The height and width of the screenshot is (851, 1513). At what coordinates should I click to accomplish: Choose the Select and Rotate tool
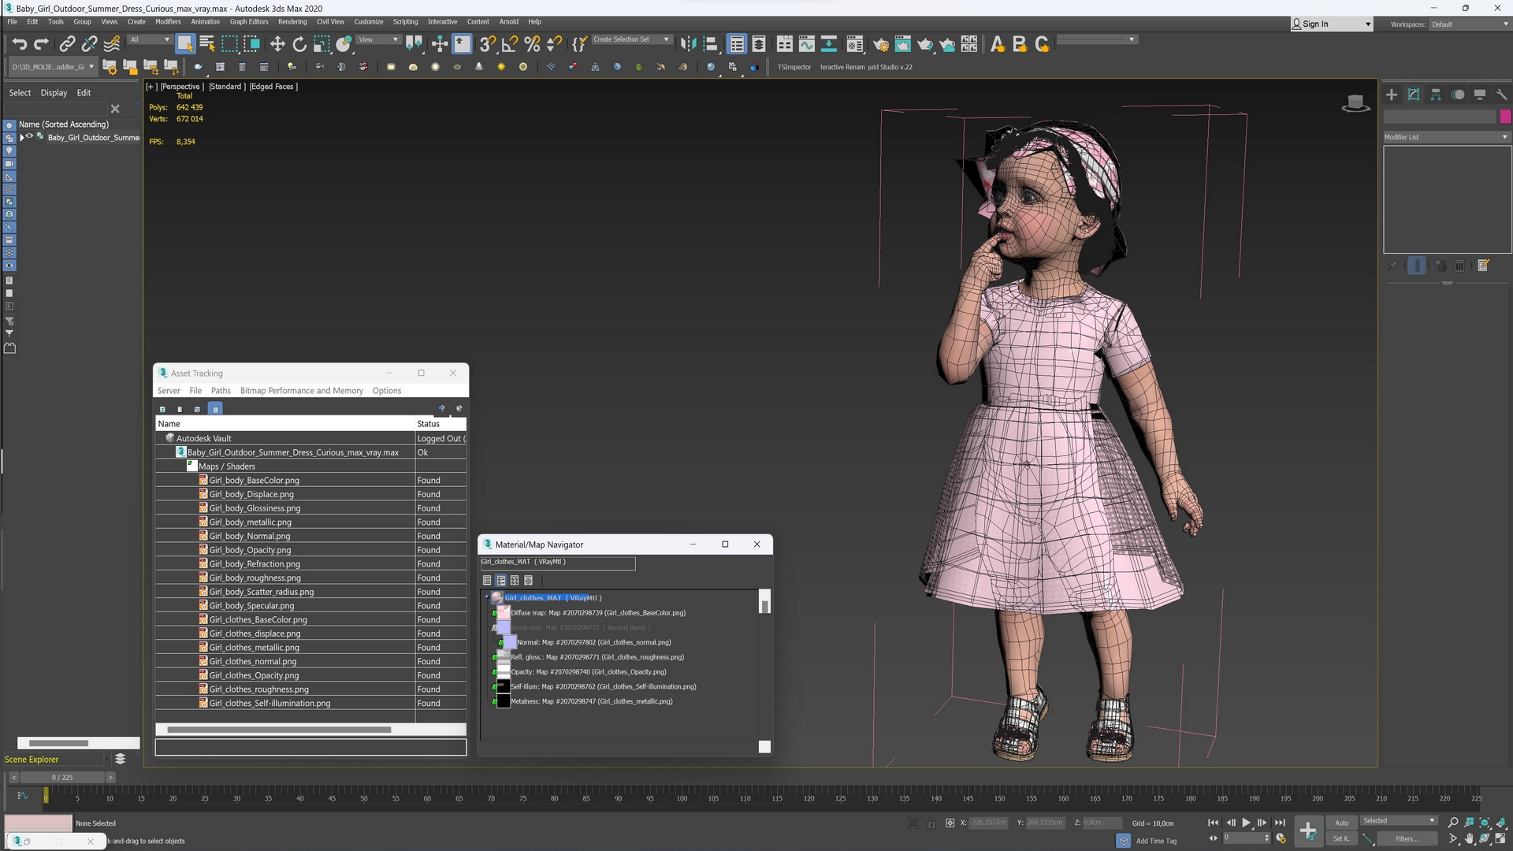point(299,44)
